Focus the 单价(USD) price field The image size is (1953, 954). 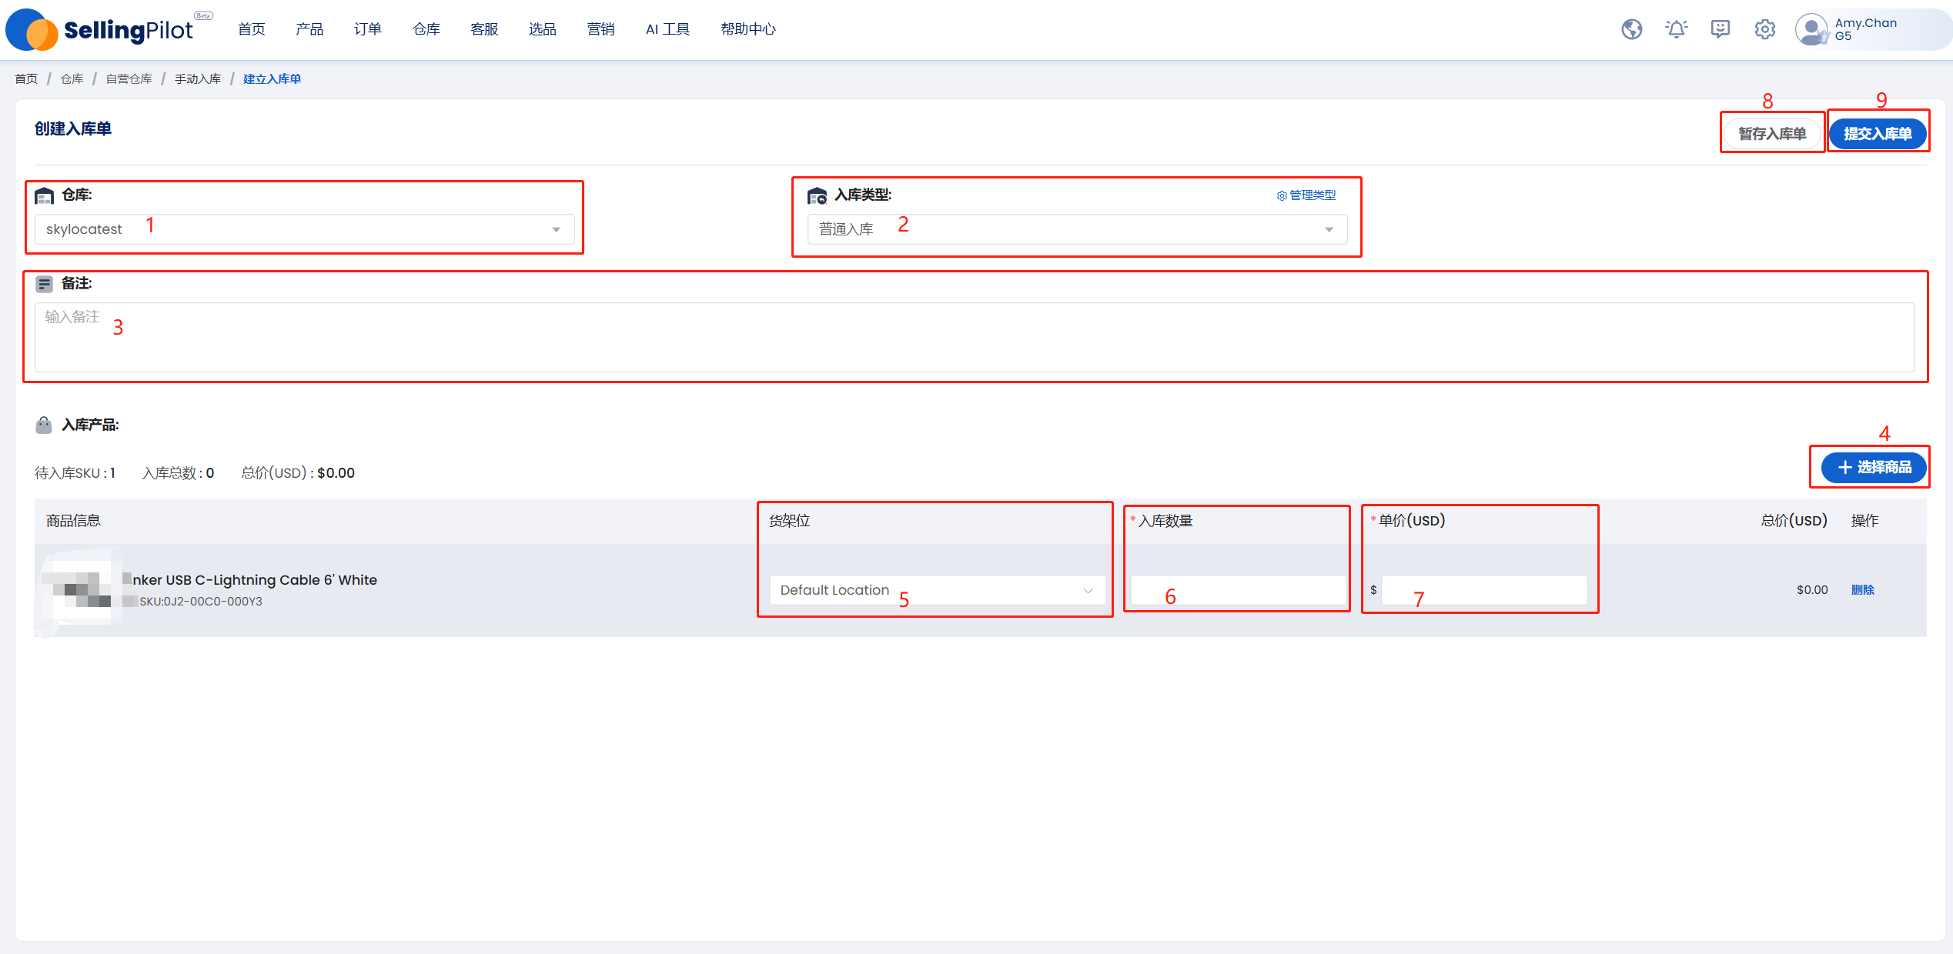[x=1483, y=590]
